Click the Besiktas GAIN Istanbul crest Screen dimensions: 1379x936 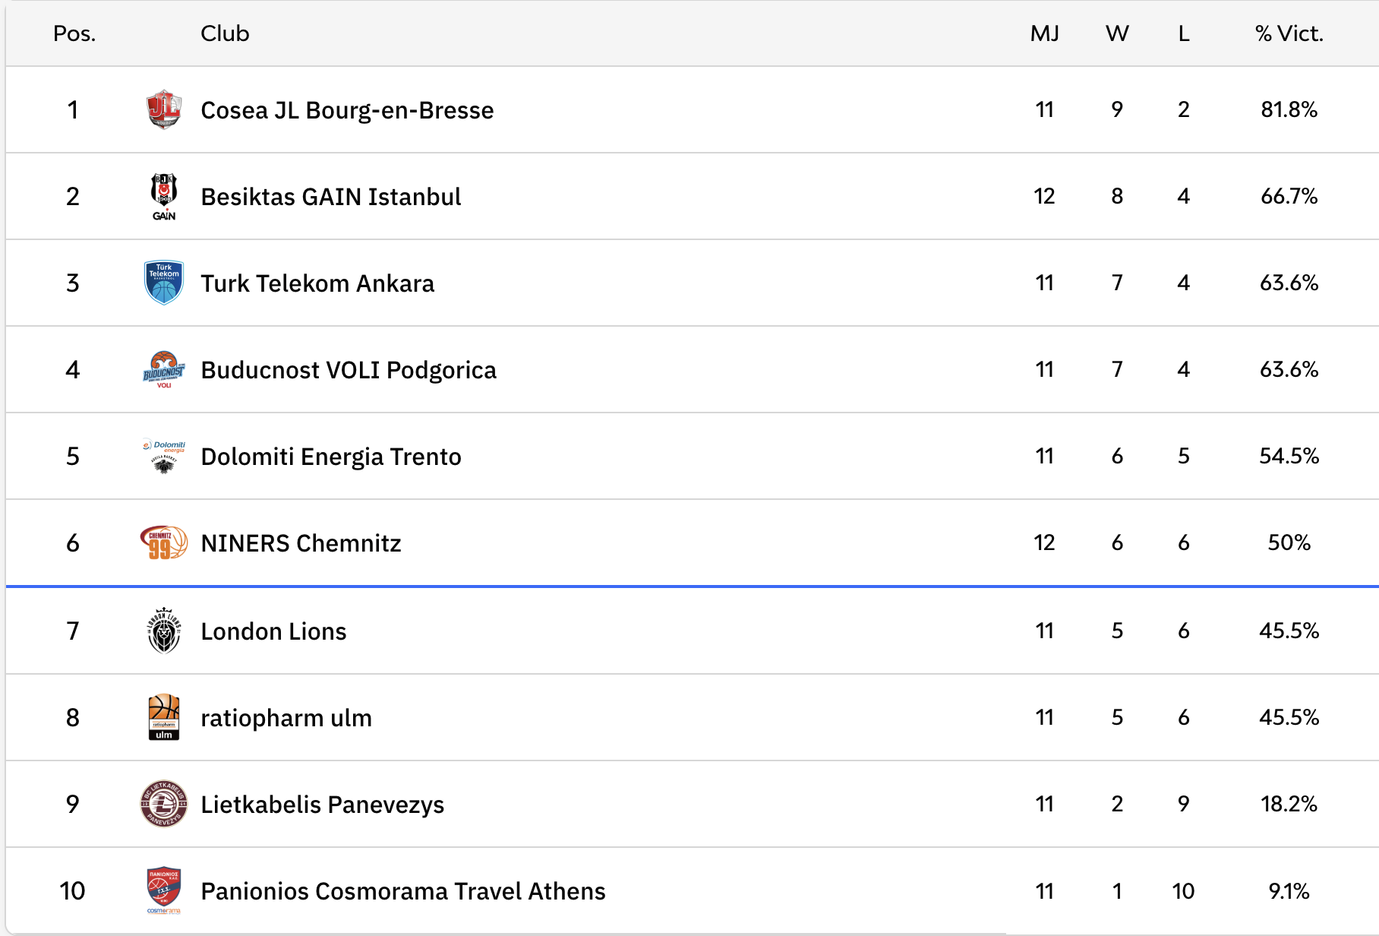[x=163, y=196]
